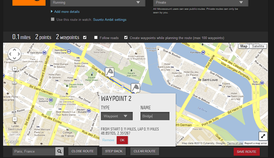274x158 pixels.
Task: Click Step Back button
Action: coord(114,151)
